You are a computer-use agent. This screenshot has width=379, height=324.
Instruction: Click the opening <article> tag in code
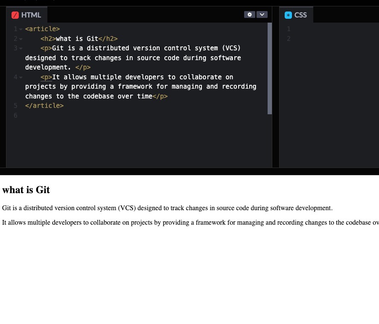pyautogui.click(x=42, y=29)
